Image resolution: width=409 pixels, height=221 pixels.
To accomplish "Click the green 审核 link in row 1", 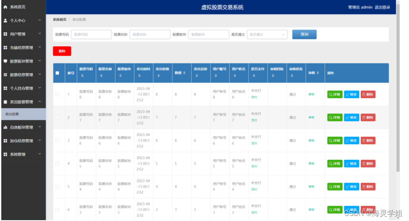I will pyautogui.click(x=311, y=94).
